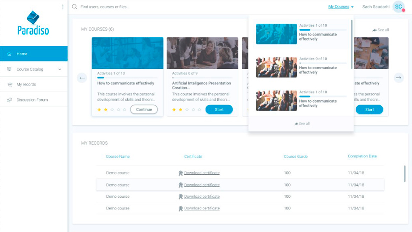Go to previous courses with left arrow
The image size is (412, 232).
(82, 78)
